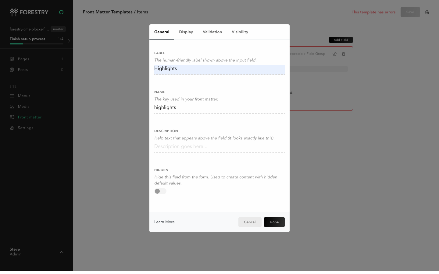Click the Add Field button
Screen dimensions: 439x274
coord(341,40)
